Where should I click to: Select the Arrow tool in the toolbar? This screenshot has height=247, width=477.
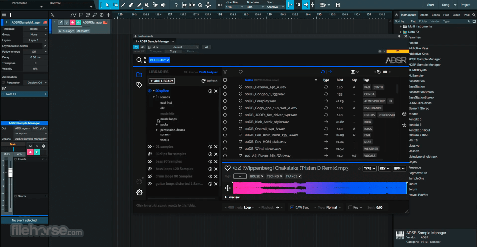(107, 5)
